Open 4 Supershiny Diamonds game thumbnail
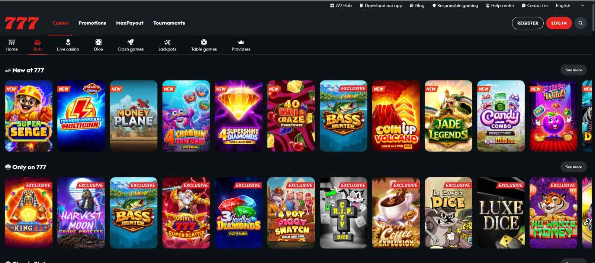The width and height of the screenshot is (595, 263). (x=238, y=116)
